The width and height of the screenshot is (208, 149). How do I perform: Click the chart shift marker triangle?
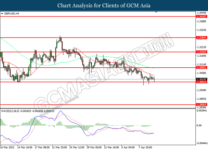156,12
